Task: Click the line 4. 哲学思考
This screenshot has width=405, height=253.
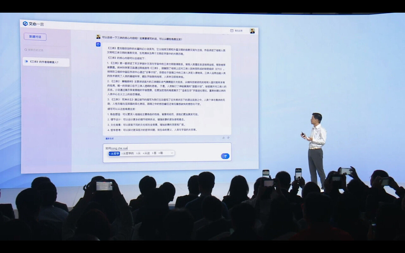Action: click(152, 130)
